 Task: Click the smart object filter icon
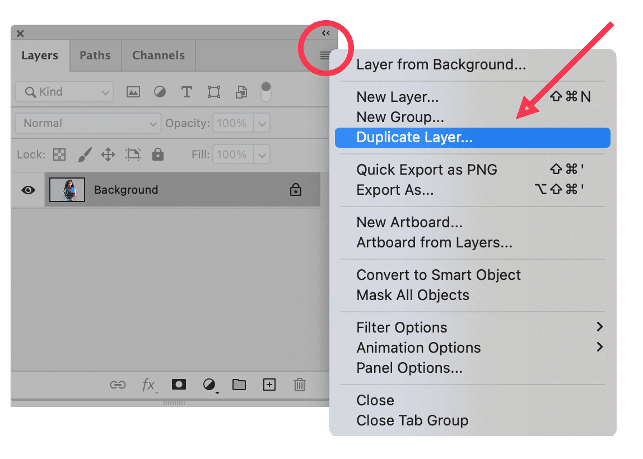pyautogui.click(x=241, y=92)
